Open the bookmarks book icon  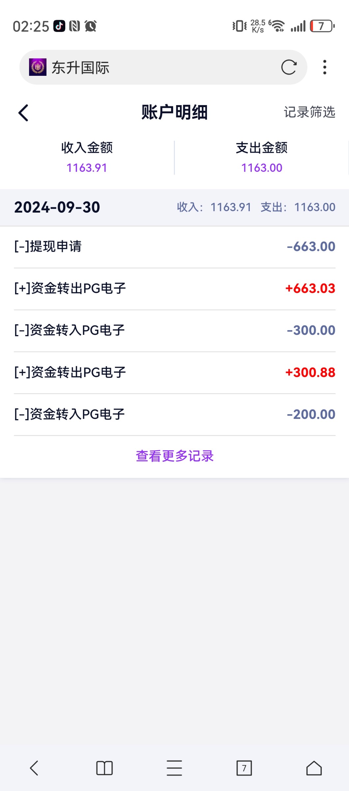104,768
